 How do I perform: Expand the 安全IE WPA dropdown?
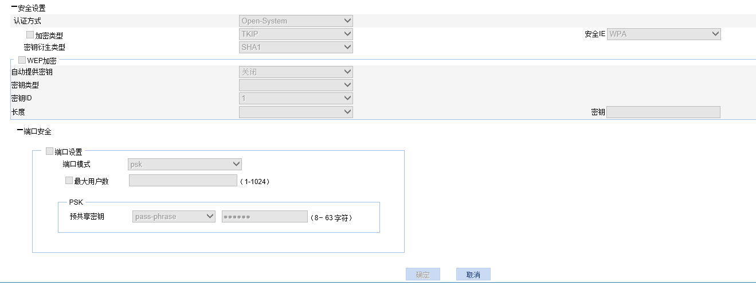pyautogui.click(x=663, y=34)
